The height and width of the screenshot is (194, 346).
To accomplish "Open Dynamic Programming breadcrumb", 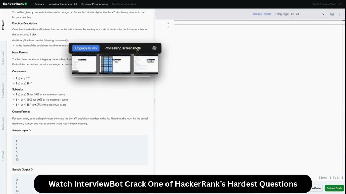I will coord(95,4).
